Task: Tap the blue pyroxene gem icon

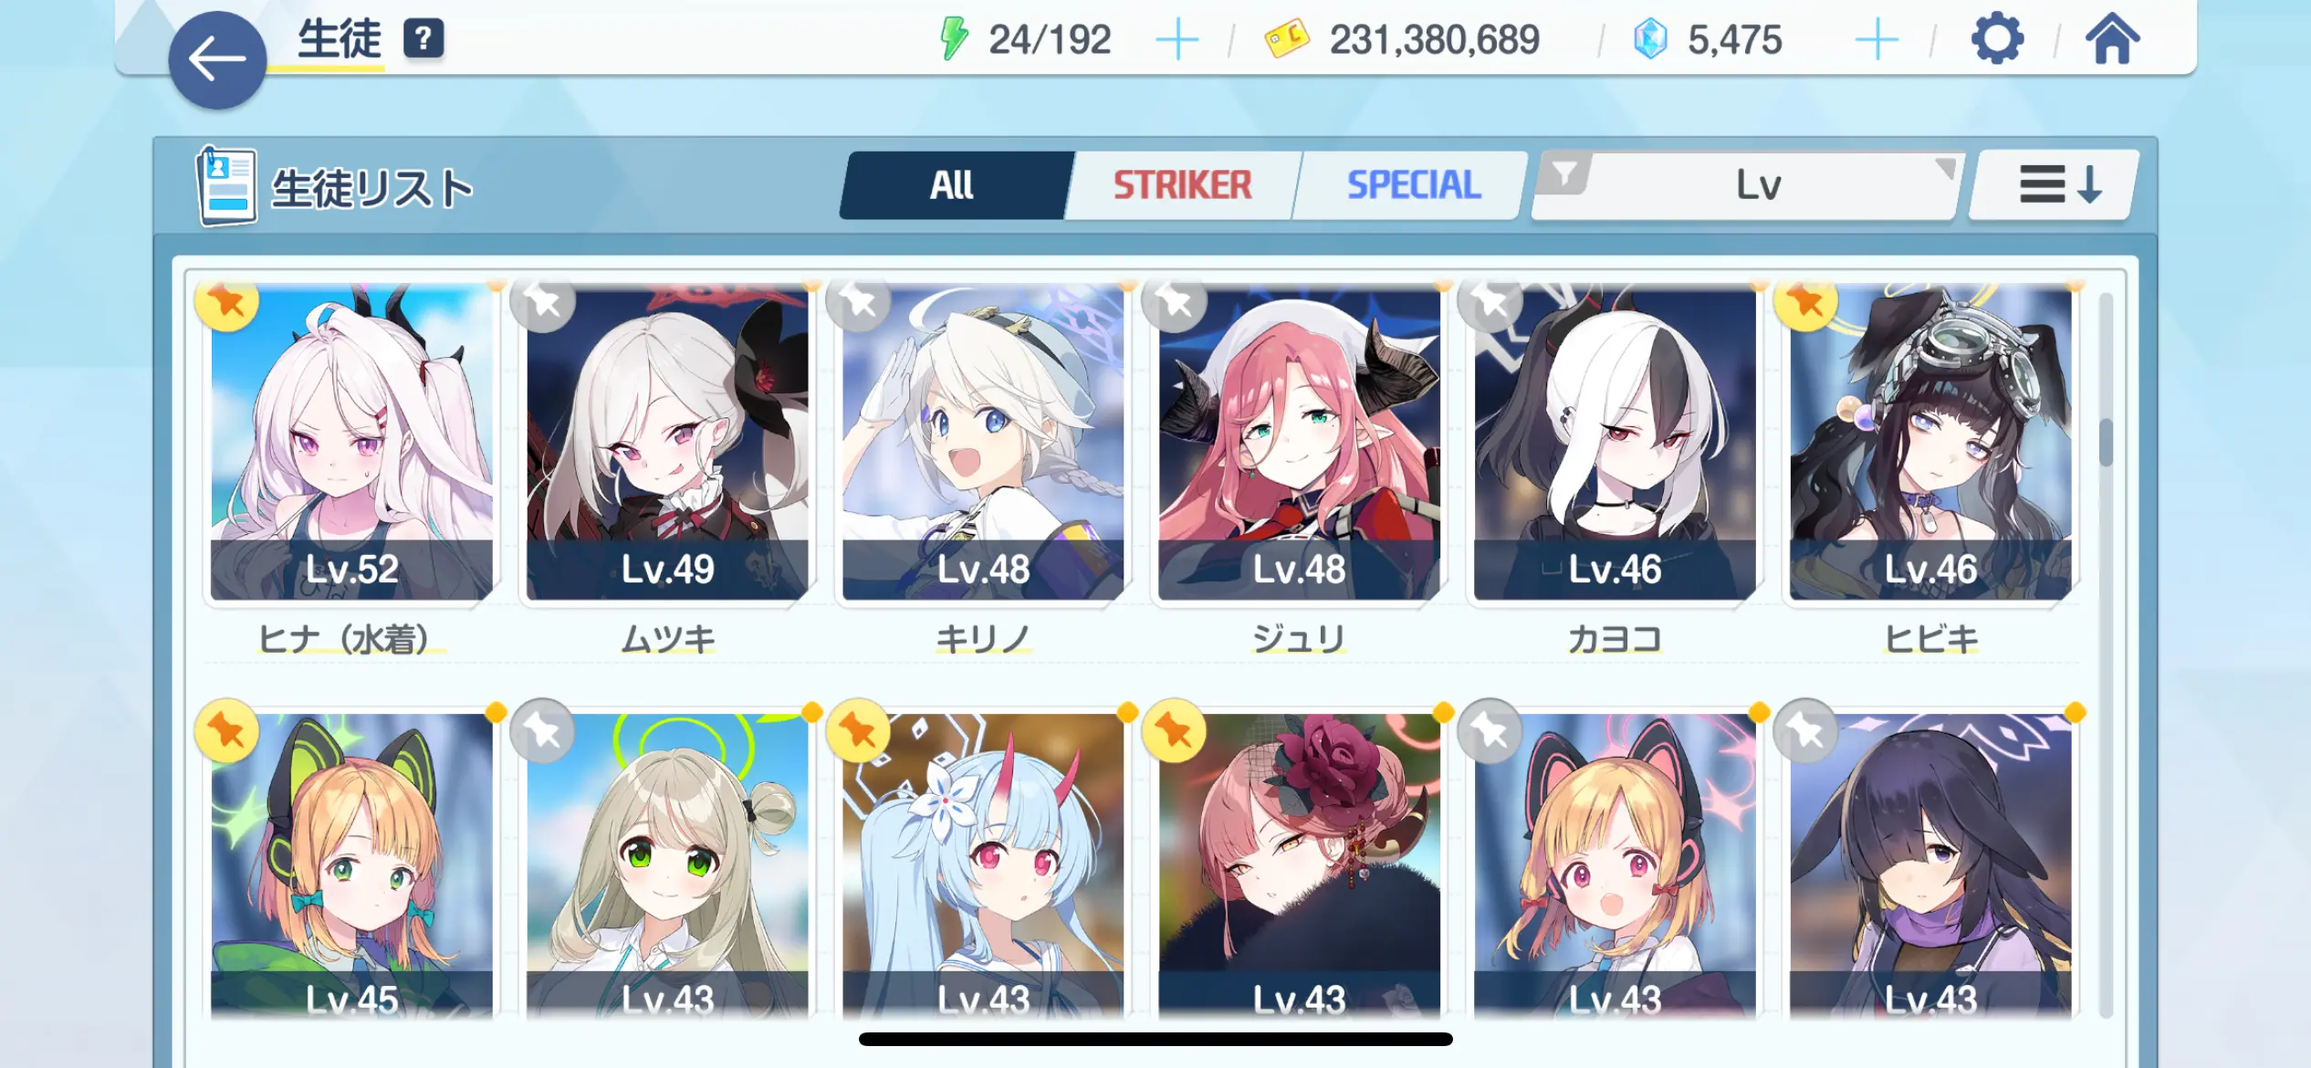Action: pyautogui.click(x=1650, y=40)
